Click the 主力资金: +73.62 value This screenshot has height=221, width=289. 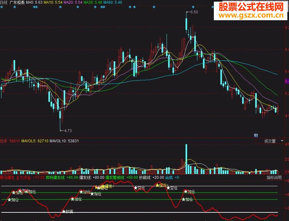pyautogui.click(x=30, y=178)
